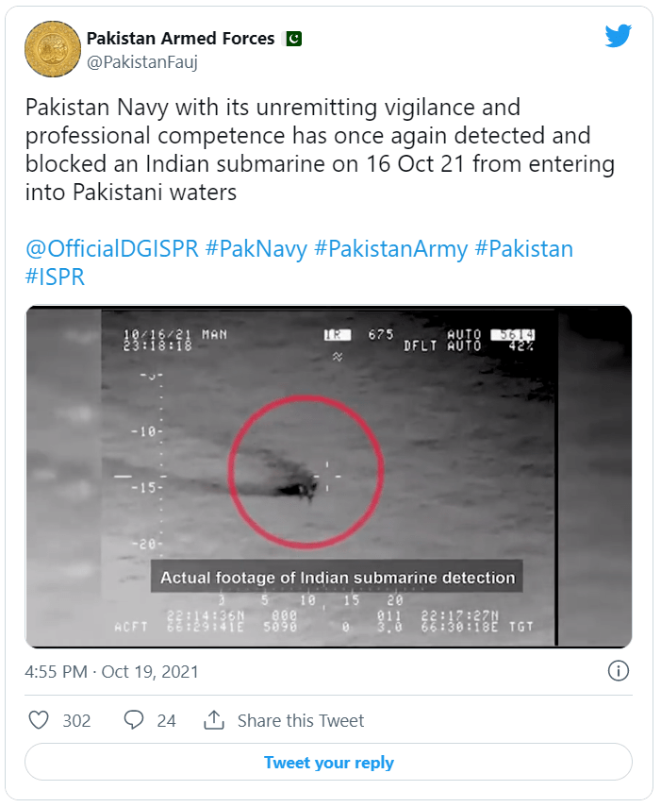661x807 pixels.
Task: Open the @OfficialDGISPR mention
Action: coord(112,248)
